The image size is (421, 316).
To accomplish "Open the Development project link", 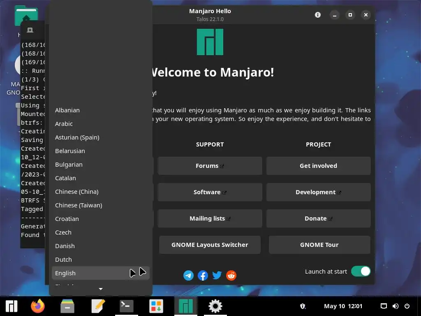I will pyautogui.click(x=319, y=192).
